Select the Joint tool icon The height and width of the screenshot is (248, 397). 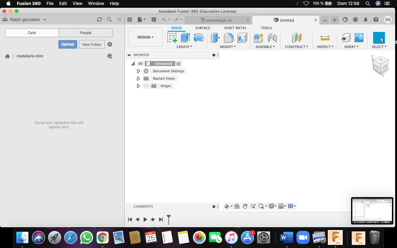pos(272,38)
